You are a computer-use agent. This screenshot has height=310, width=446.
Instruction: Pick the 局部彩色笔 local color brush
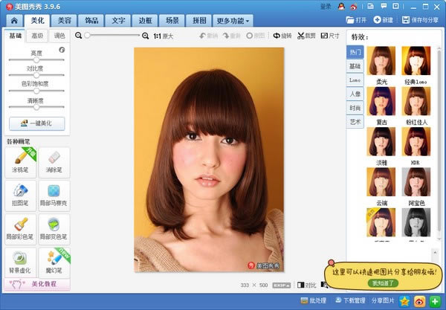20,228
